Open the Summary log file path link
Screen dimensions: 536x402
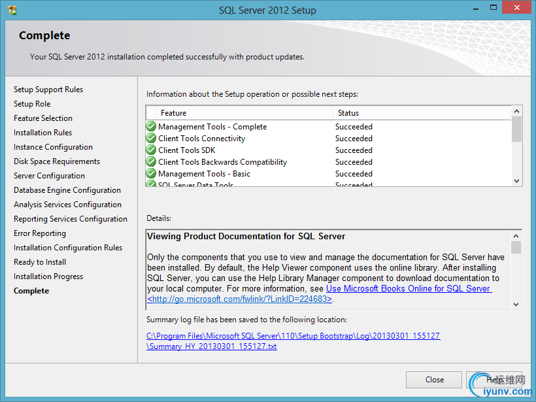293,341
